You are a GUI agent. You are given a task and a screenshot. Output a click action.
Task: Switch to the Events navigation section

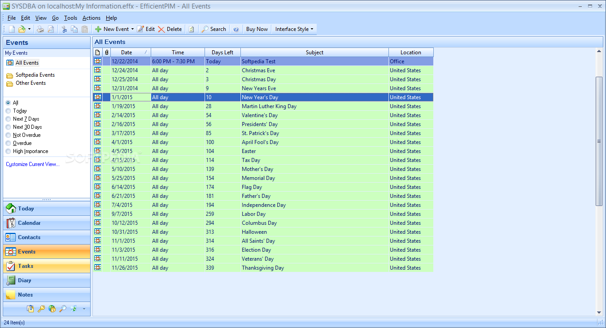click(x=47, y=252)
